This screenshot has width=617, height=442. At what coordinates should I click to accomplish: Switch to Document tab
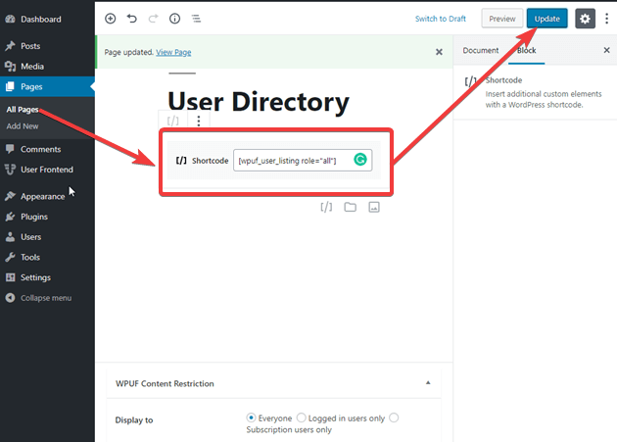[x=481, y=50]
